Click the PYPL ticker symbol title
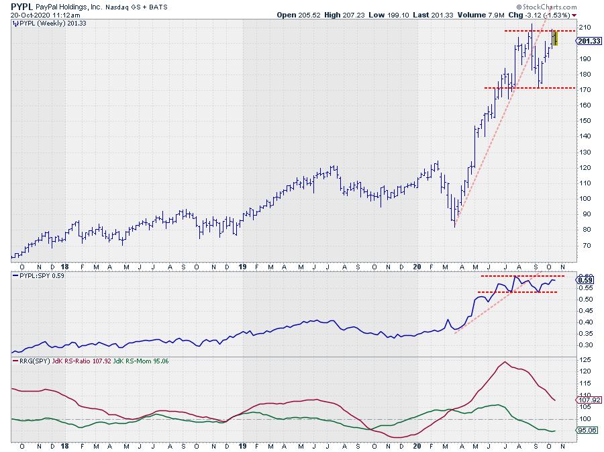Viewport: 604px width, 452px height. click(22, 5)
